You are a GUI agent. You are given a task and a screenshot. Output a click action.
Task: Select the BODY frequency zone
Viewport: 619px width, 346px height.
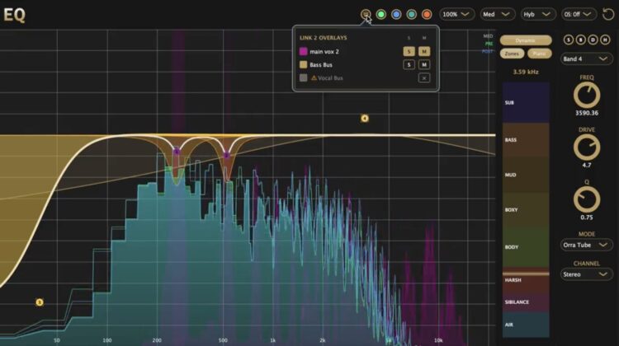(x=526, y=246)
